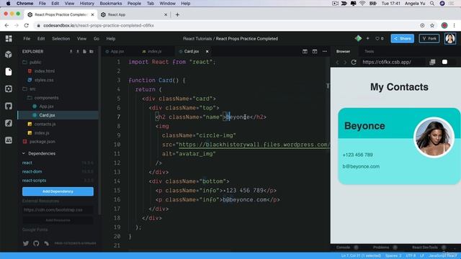Click the preview URL address field
Screen dimensions: 461x259
(393, 62)
